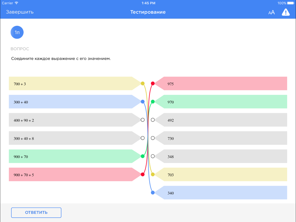This screenshot has width=296, height=222.
Task: Tap Завершить to finish the test
Action: (20, 12)
